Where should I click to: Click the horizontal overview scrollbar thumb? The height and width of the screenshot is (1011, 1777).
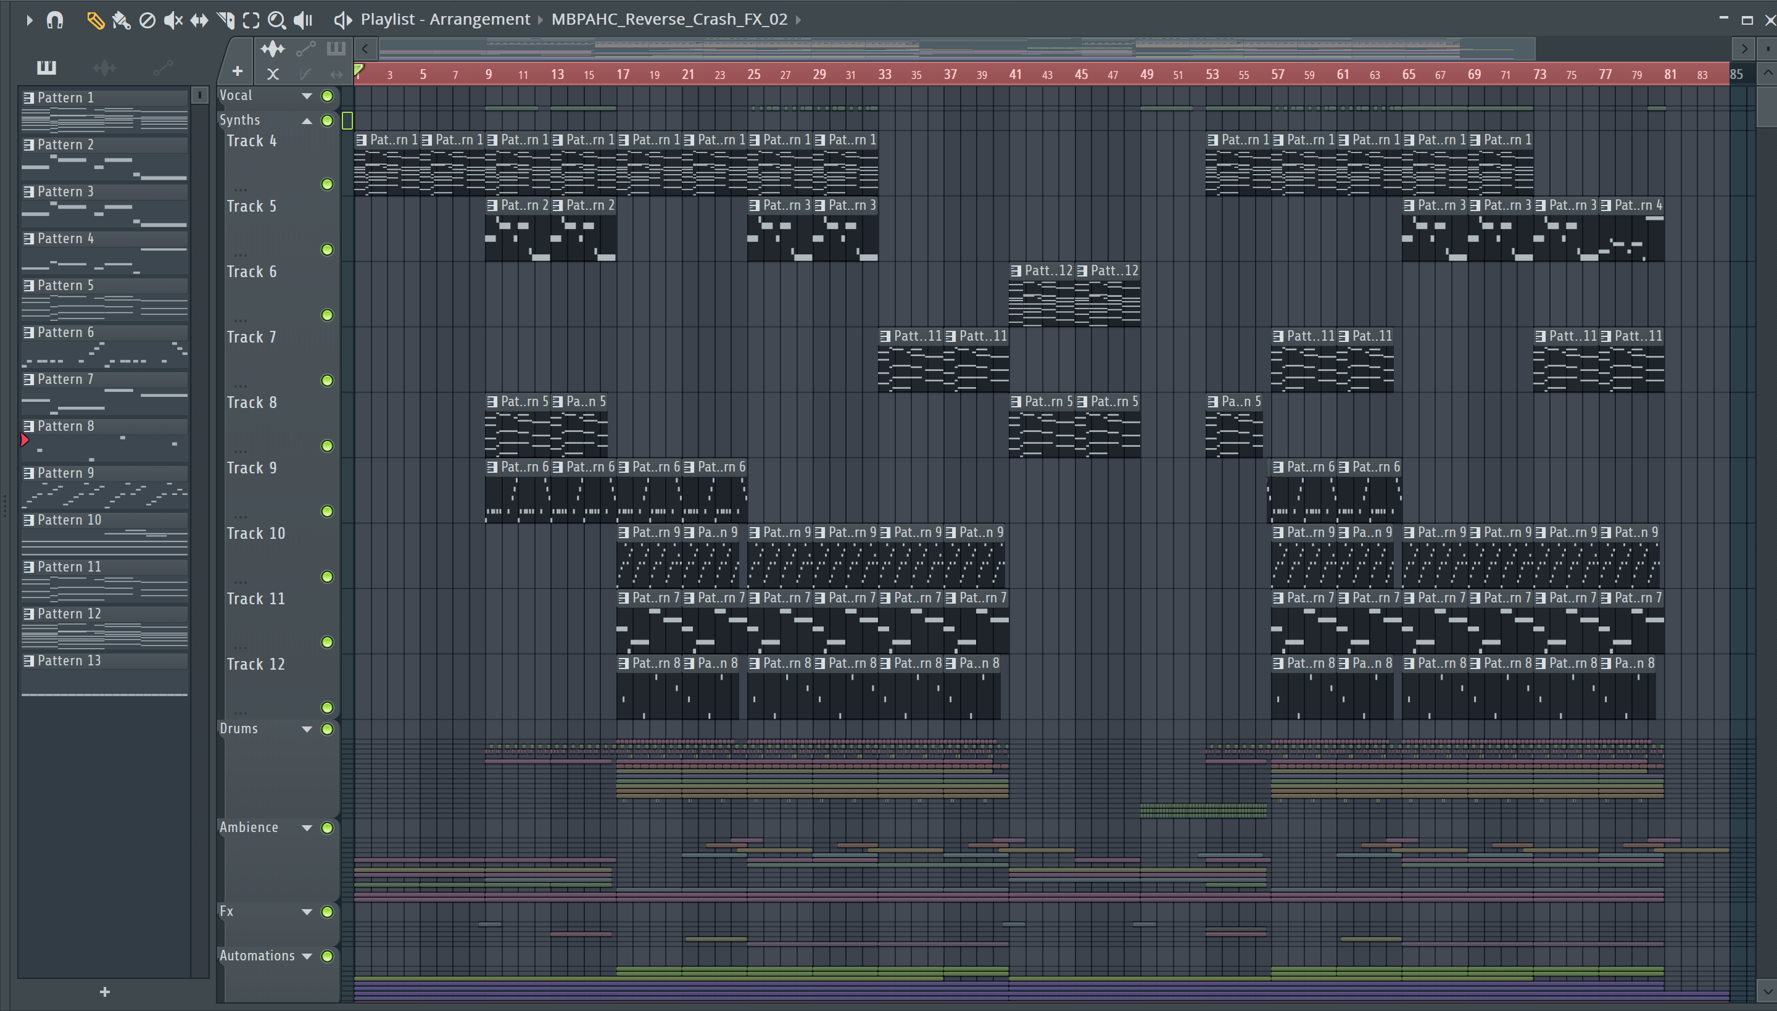click(956, 49)
